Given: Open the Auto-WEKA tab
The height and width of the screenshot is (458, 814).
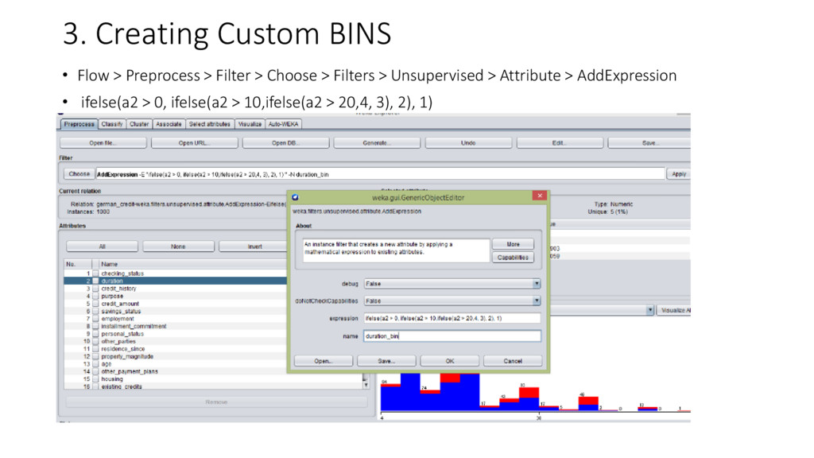Looking at the screenshot, I should point(283,124).
